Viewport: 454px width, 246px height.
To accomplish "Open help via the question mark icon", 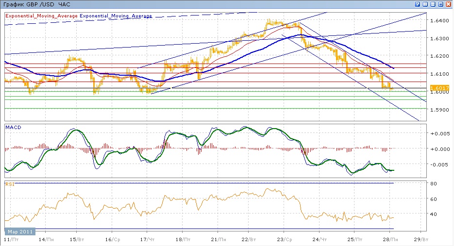I will point(418,4).
